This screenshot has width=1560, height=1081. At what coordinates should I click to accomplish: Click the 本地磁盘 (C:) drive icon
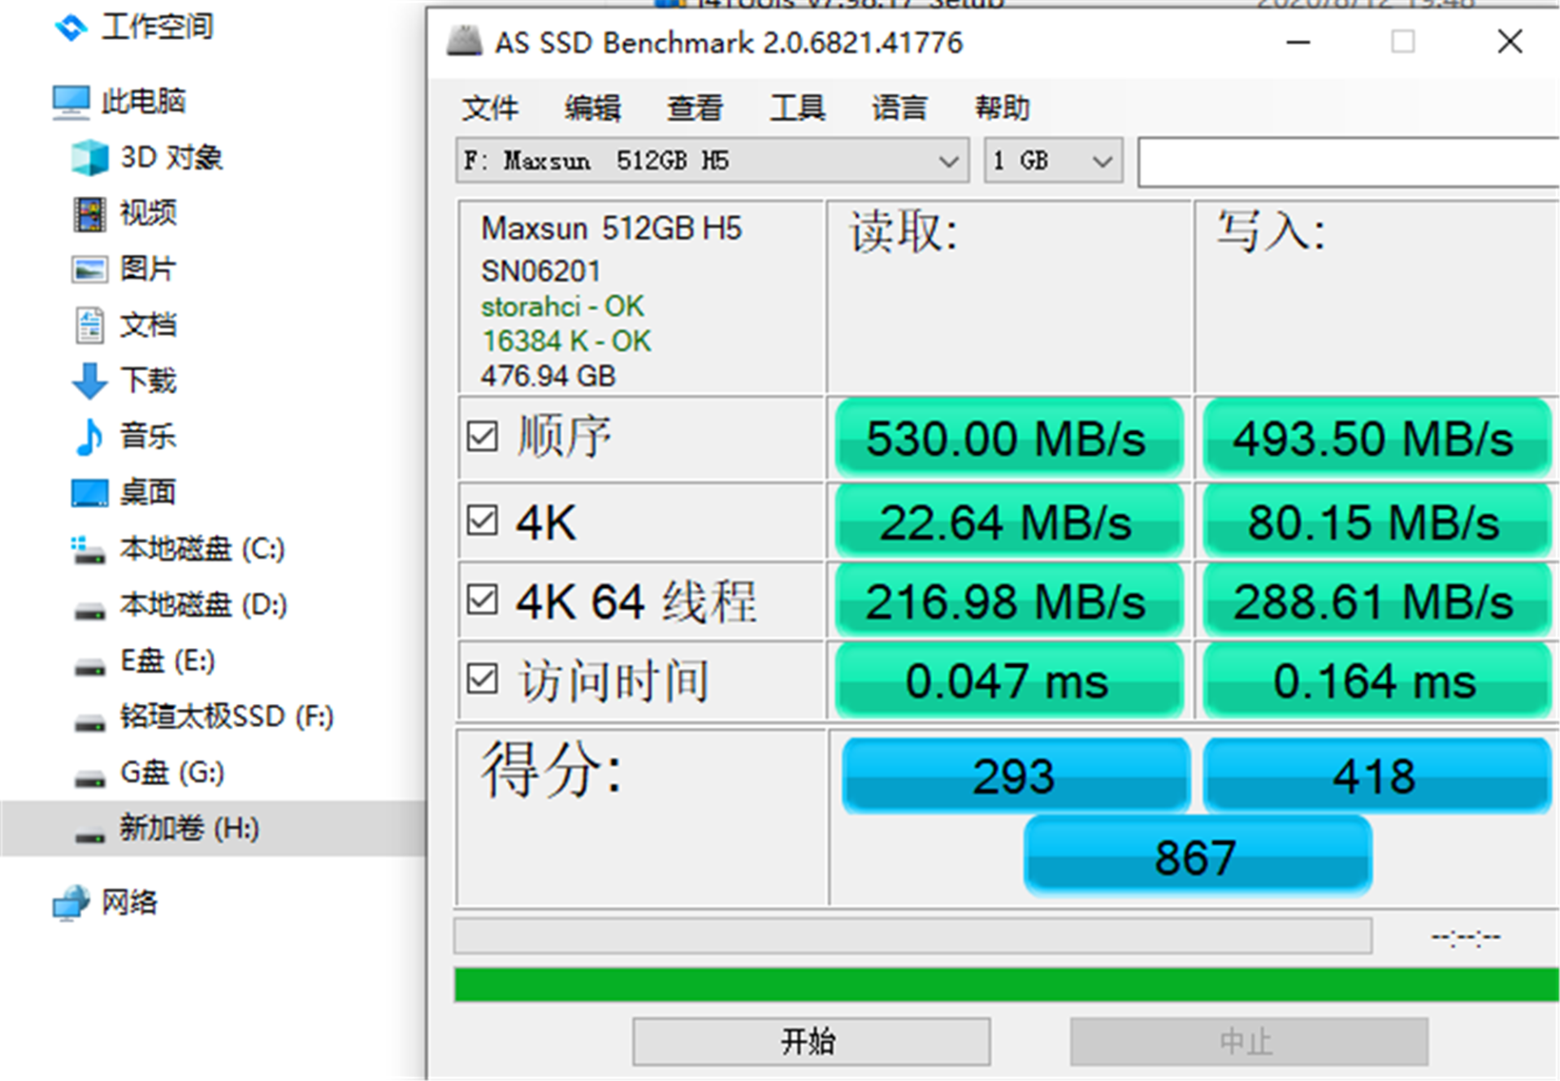point(88,549)
